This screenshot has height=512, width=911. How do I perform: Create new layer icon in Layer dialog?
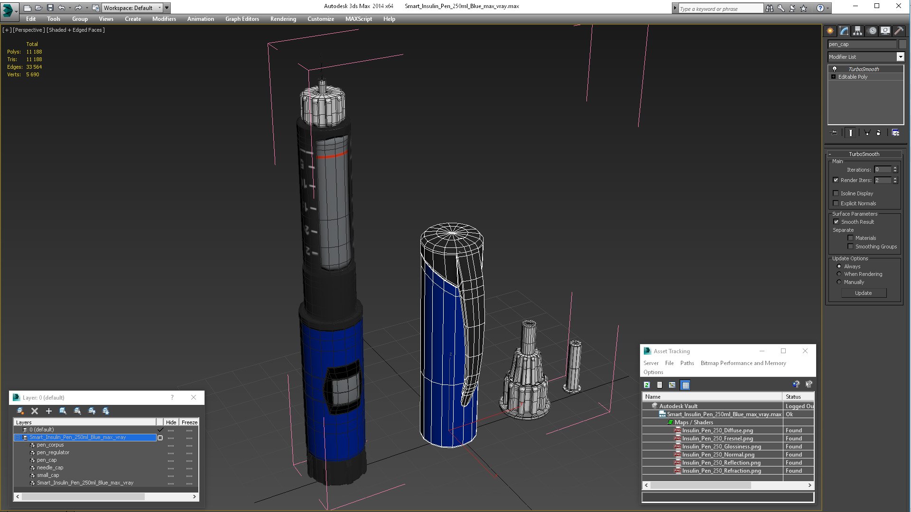point(20,411)
